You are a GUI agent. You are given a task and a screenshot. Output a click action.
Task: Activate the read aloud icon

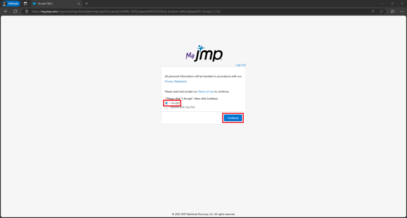pyautogui.click(x=372, y=11)
